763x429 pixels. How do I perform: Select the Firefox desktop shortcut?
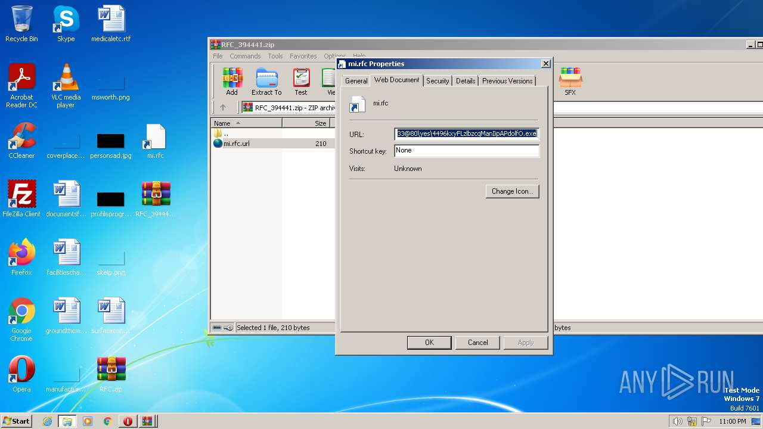21,257
